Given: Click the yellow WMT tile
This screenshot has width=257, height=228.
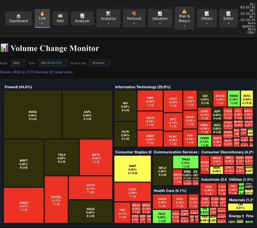Looking at the screenshot, I should pyautogui.click(x=133, y=169).
